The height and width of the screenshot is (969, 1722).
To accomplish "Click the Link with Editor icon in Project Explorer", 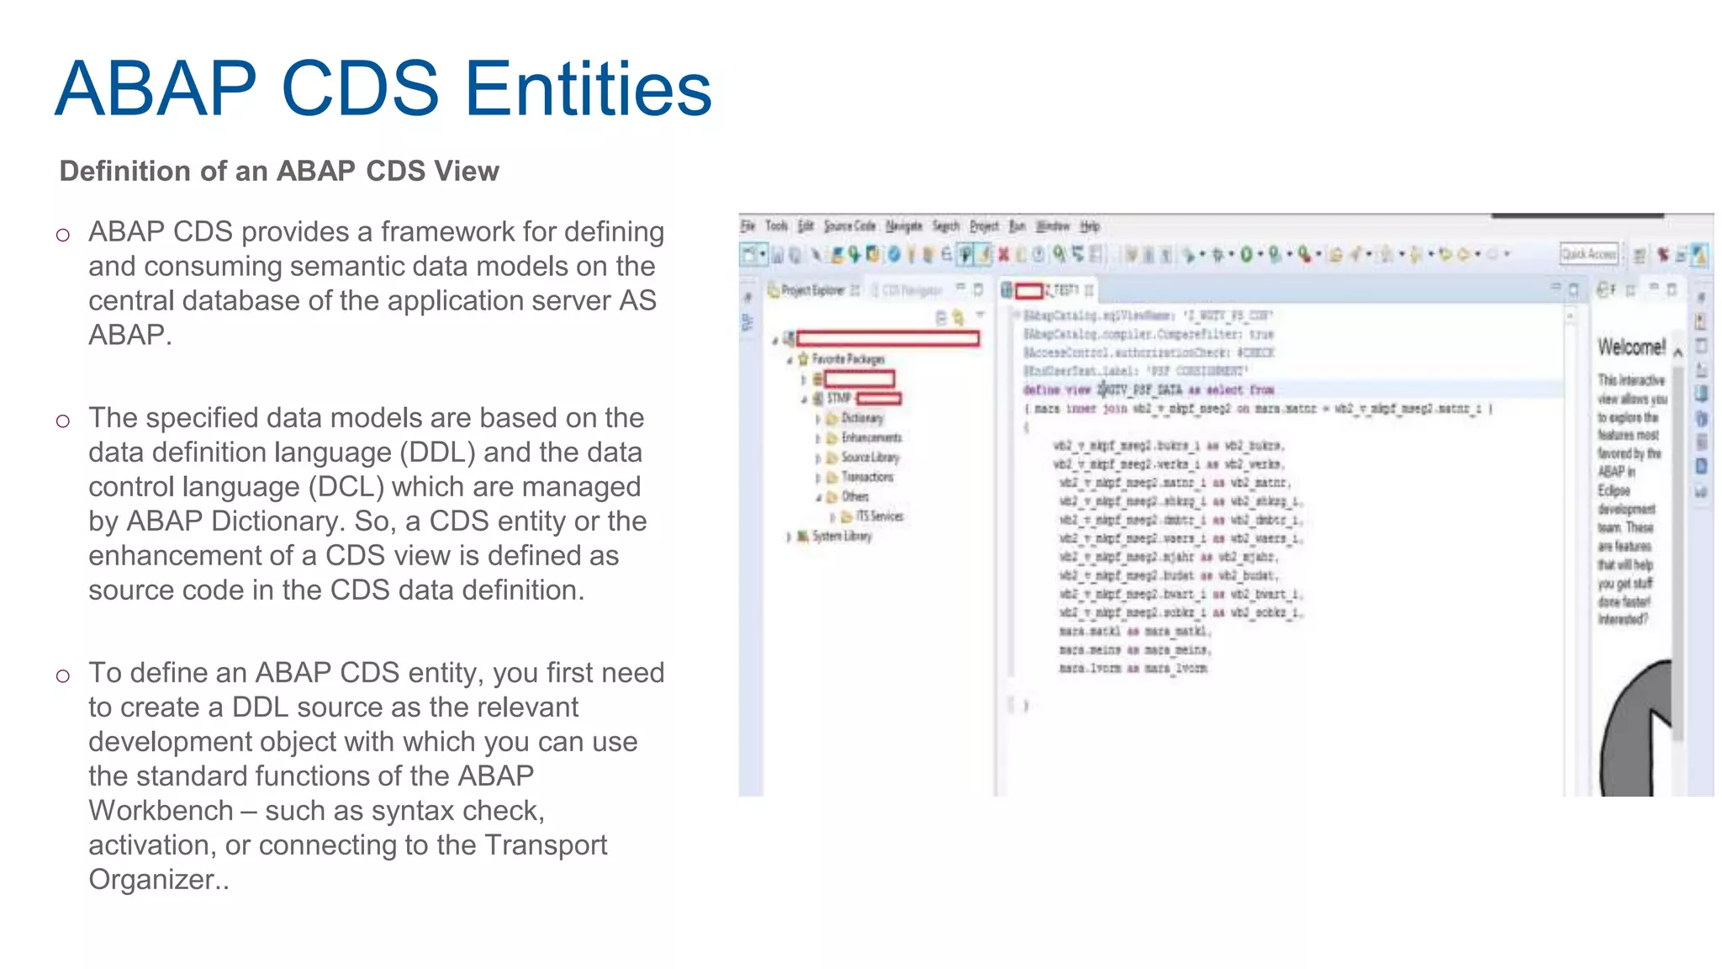I will [958, 318].
